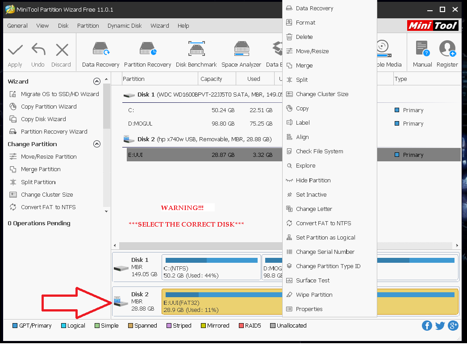Launch Copy Disk Wizard

click(38, 119)
